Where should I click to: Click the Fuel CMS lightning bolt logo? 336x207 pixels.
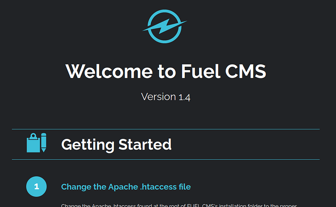pyautogui.click(x=165, y=26)
